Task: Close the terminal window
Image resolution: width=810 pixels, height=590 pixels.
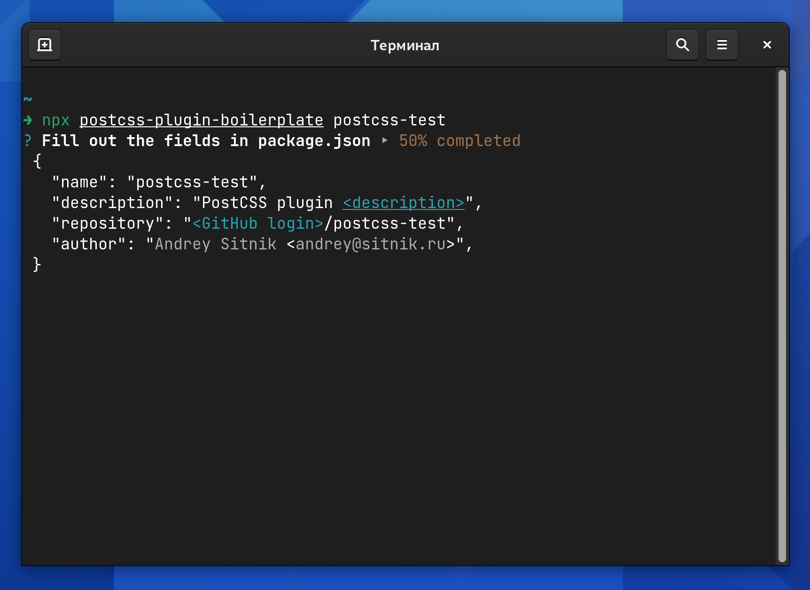Action: pyautogui.click(x=767, y=45)
